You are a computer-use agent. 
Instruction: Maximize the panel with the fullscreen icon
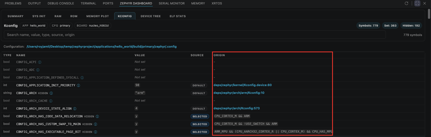pos(417,3)
